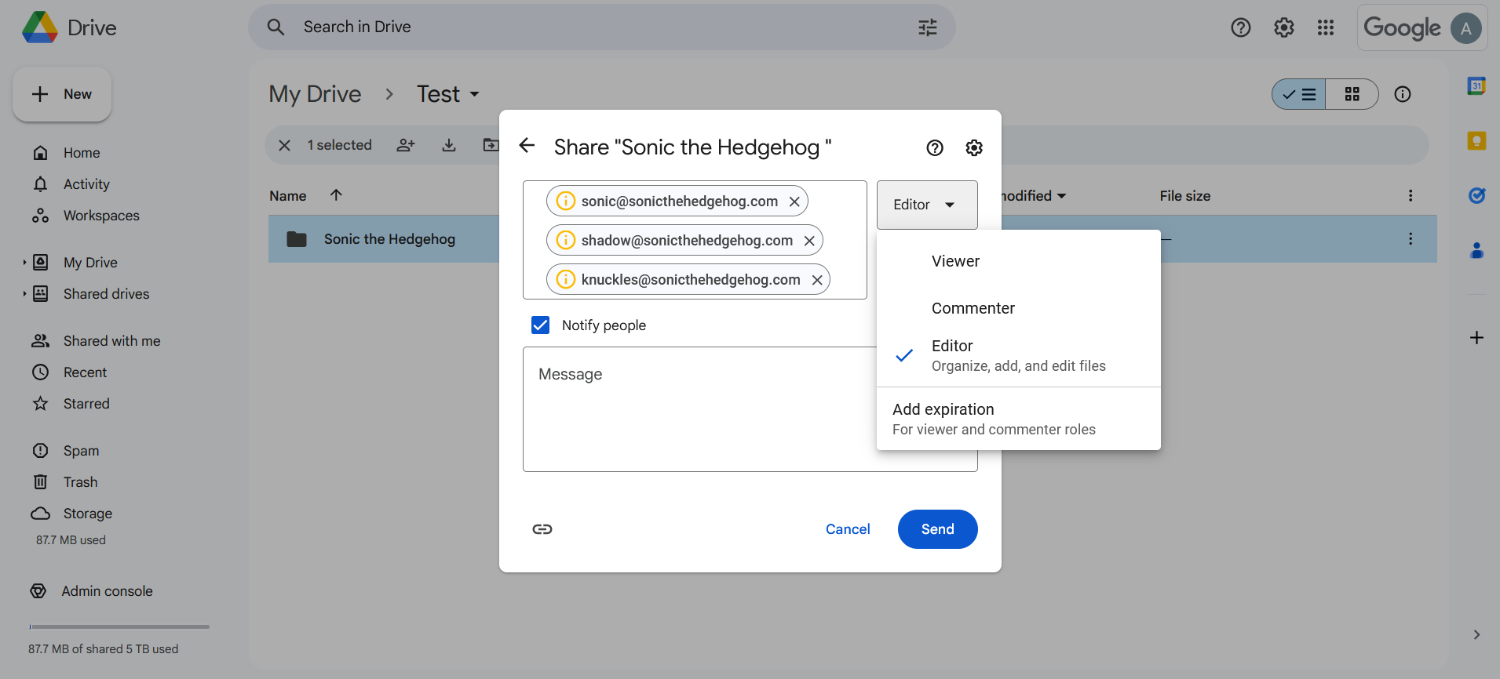1500x679 pixels.
Task: Open Sonic the Hedgehog row more actions
Action: 1411,239
